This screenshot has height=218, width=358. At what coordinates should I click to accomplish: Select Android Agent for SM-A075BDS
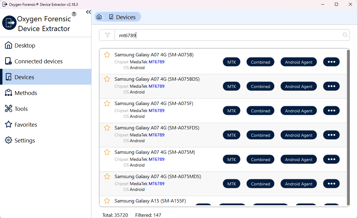point(299,86)
